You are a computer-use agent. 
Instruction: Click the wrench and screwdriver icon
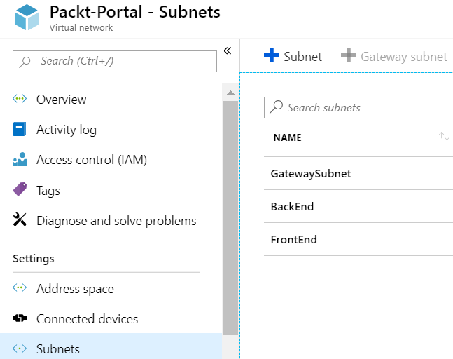(20, 219)
